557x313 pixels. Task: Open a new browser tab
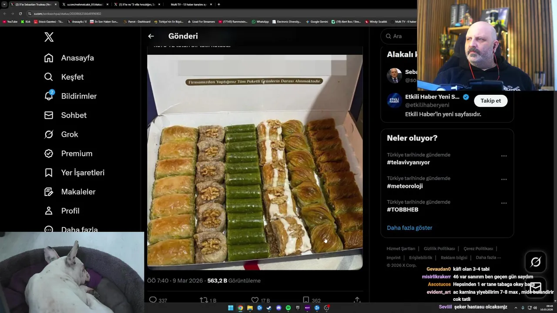(x=218, y=4)
